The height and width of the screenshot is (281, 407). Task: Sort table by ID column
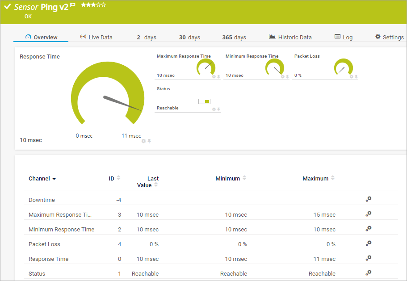coord(118,178)
